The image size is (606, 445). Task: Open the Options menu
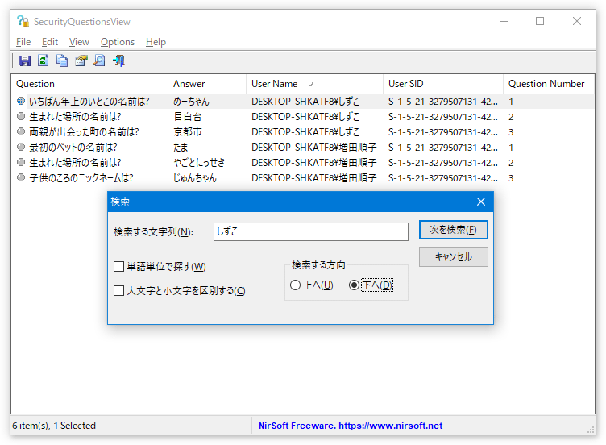[x=118, y=42]
